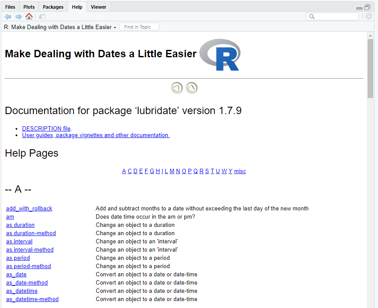Jump to letter Y index link

[x=230, y=171]
